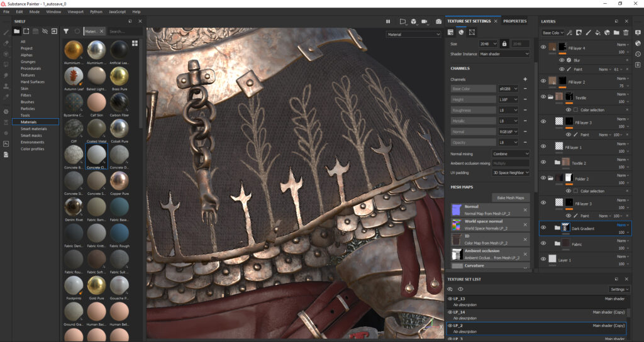Click the camera screenshot icon in viewport toolbar
The image size is (644, 342).
coord(438,21)
